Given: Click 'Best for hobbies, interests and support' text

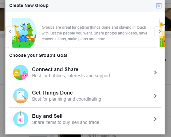Looking at the screenshot, I should point(71,76).
